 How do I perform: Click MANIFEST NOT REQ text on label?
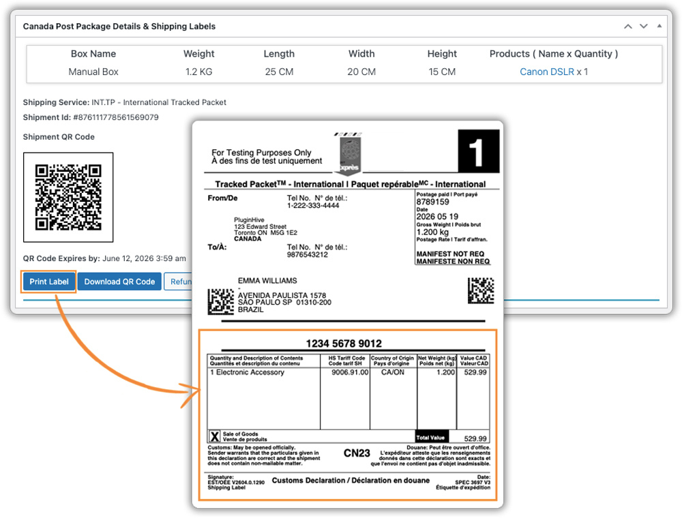pos(450,254)
